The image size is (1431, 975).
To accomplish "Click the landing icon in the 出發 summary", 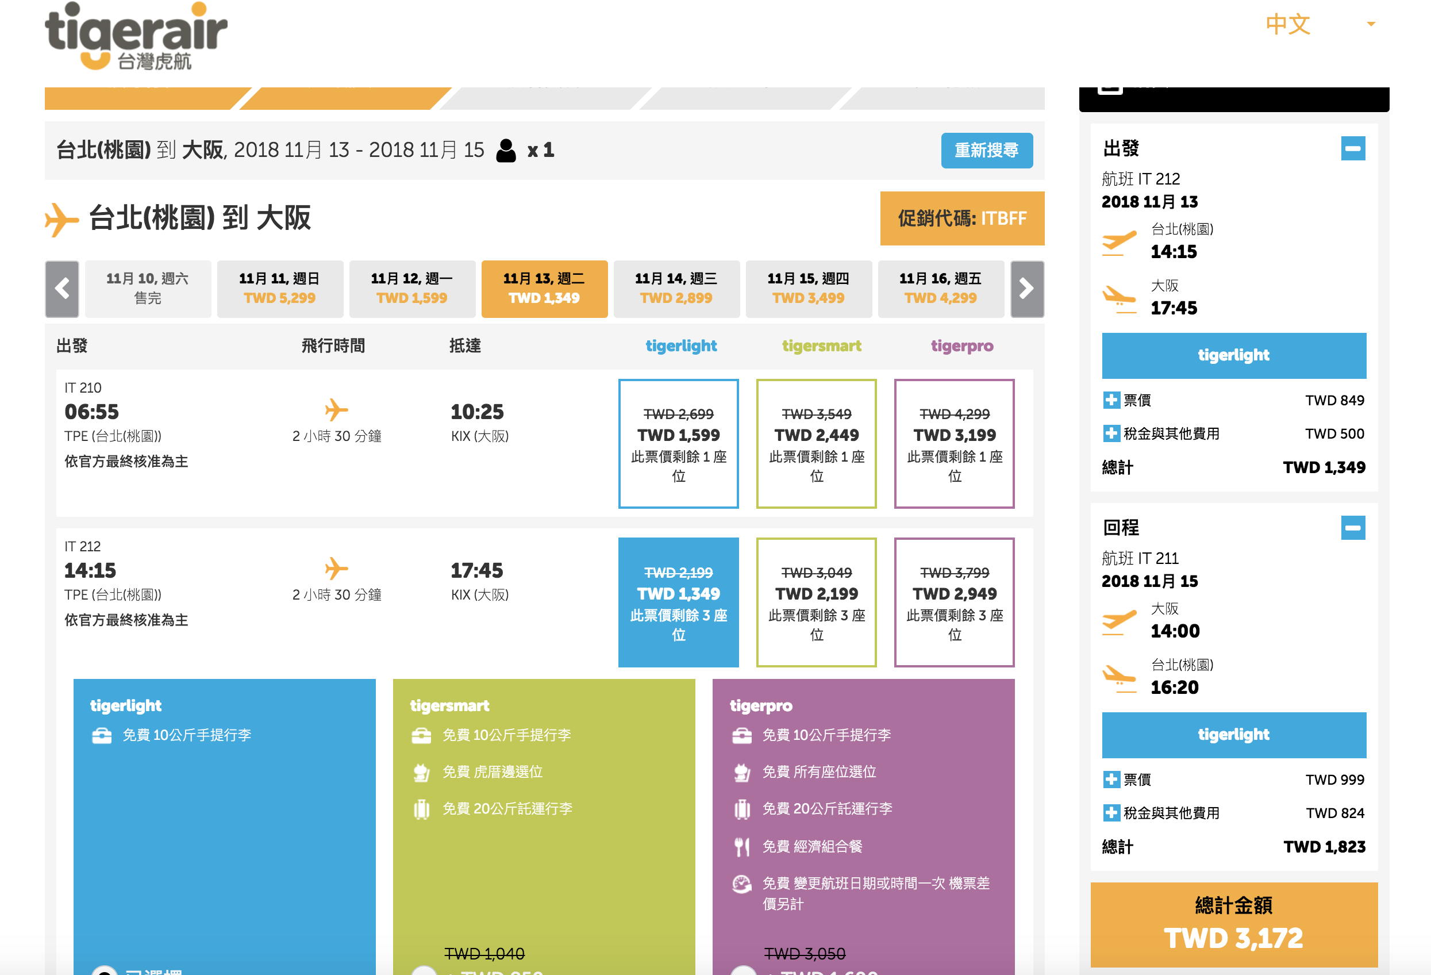I will tap(1119, 299).
